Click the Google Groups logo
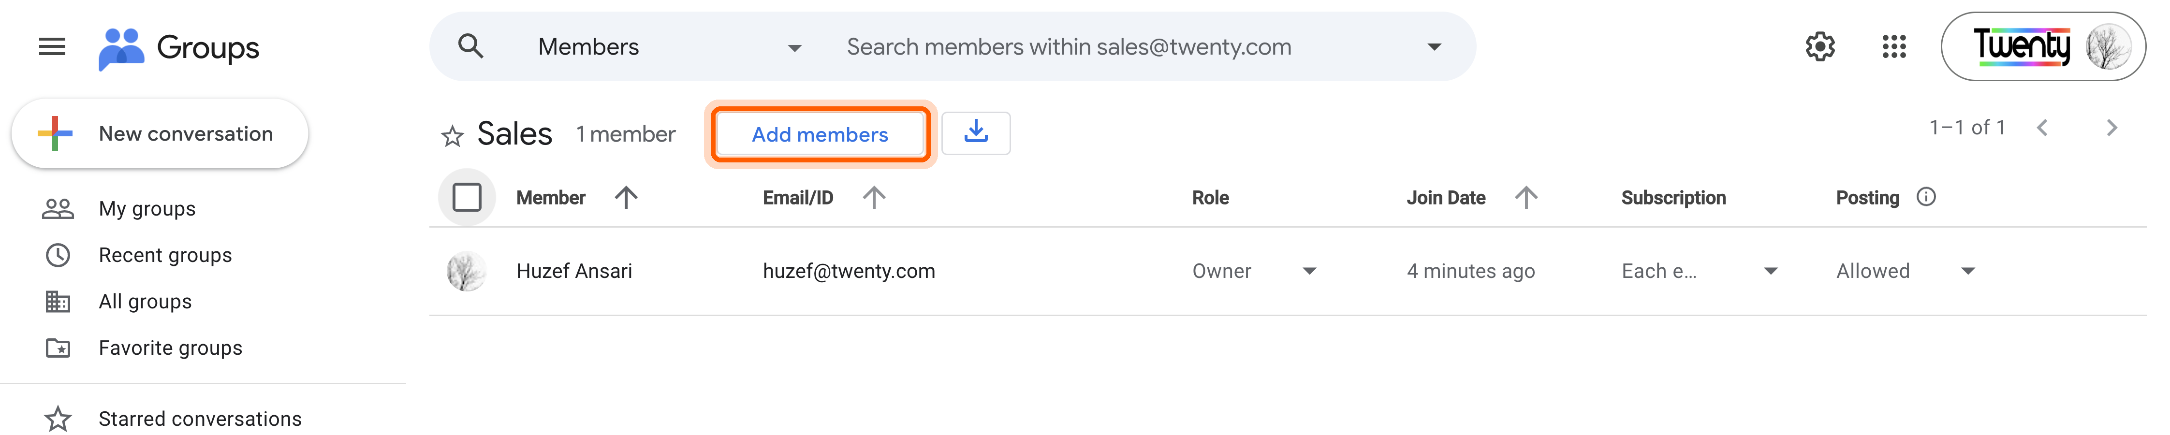This screenshot has height=435, width=2170. [x=178, y=48]
